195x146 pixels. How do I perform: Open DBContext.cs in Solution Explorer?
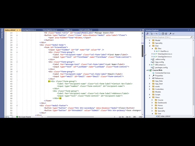click(160, 65)
